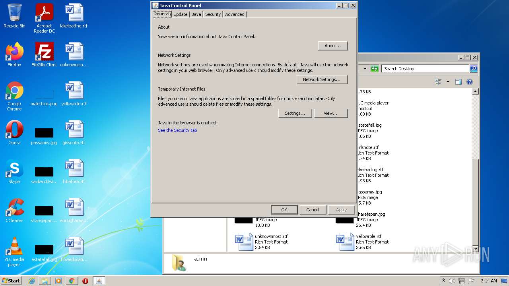Click the volume icon in system tray
509x286 pixels.
[x=452, y=281]
